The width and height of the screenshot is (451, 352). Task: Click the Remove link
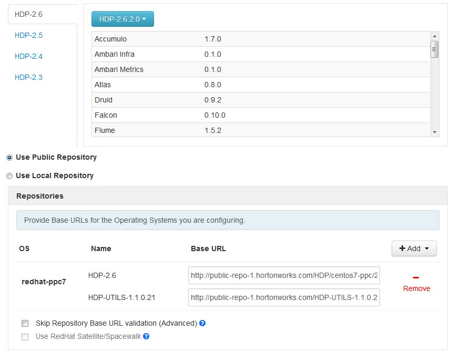[x=417, y=288]
